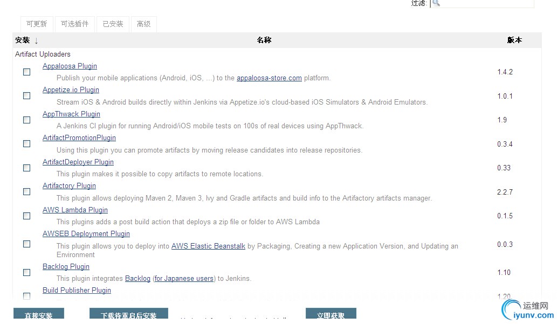Click the description about deploying Maven 2, Maven 3
This screenshot has height=324, width=557.
coord(244,198)
